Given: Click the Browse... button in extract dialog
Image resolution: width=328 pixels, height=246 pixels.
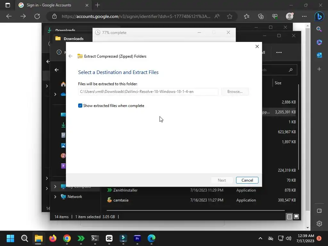Looking at the screenshot, I should (235, 92).
